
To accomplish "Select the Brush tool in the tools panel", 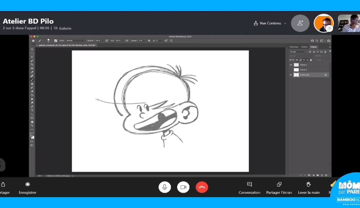I will point(32,80).
